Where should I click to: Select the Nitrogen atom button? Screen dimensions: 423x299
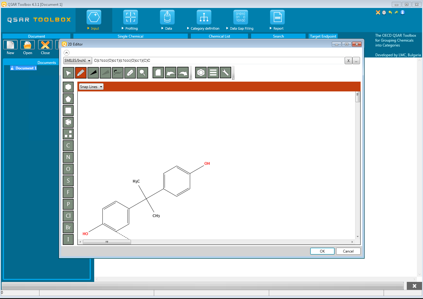click(68, 157)
